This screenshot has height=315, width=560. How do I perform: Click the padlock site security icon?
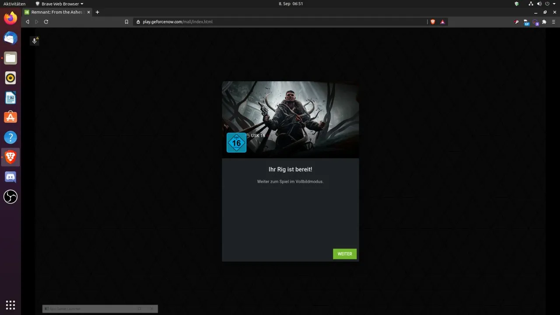coord(138,21)
